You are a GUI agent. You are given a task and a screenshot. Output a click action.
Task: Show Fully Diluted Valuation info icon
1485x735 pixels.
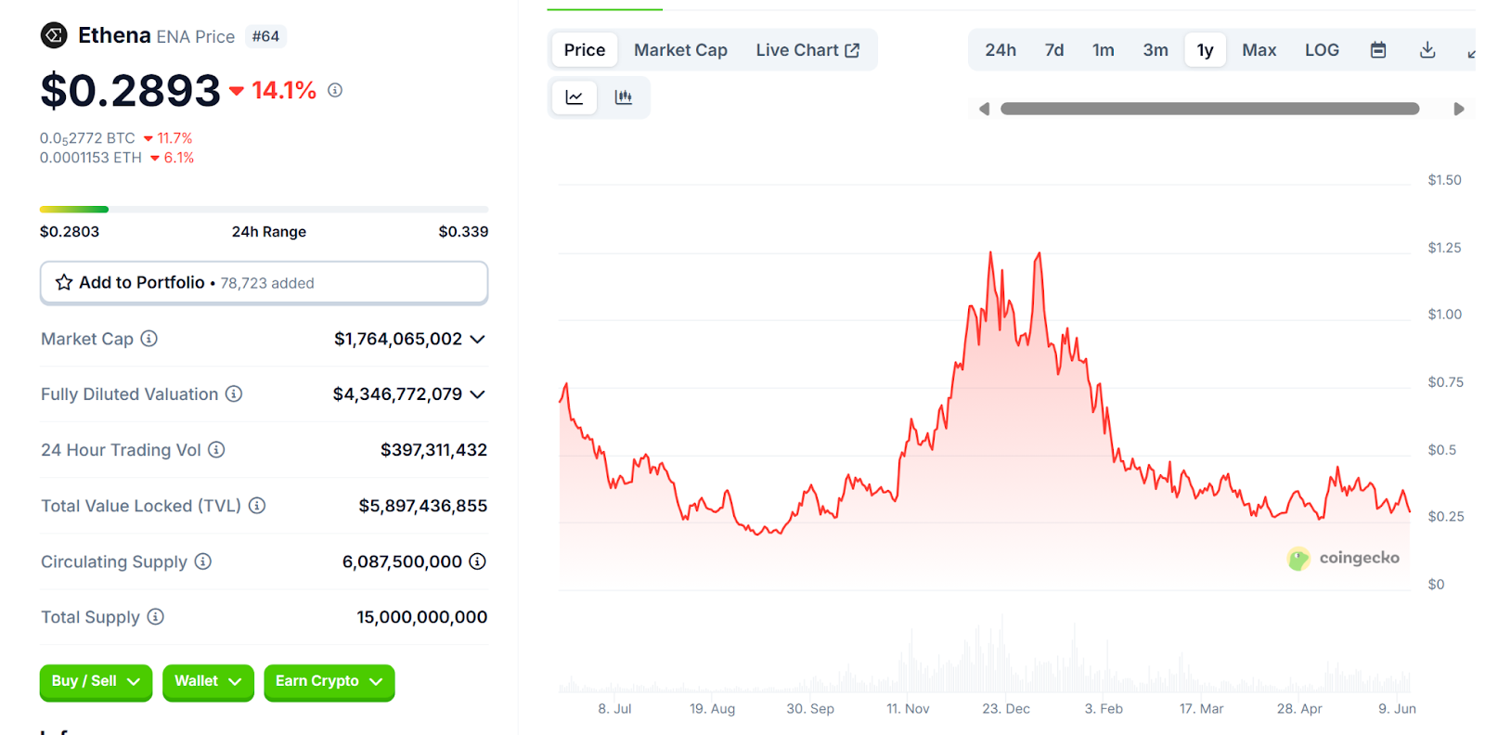234,394
